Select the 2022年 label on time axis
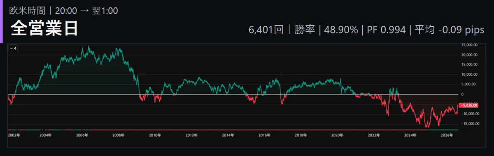Screen dimensions: 494x156 (x=373, y=135)
